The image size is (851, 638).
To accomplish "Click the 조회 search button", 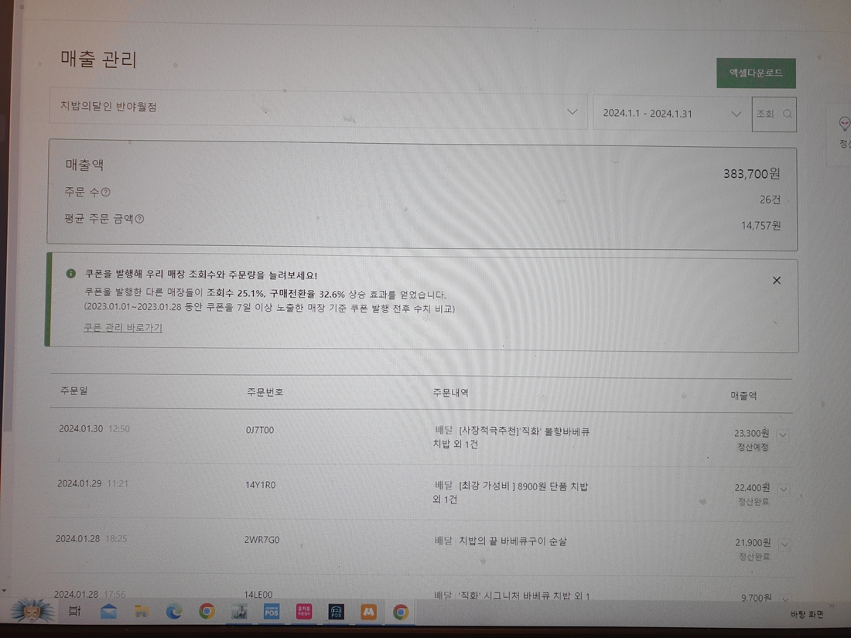I will tap(774, 114).
